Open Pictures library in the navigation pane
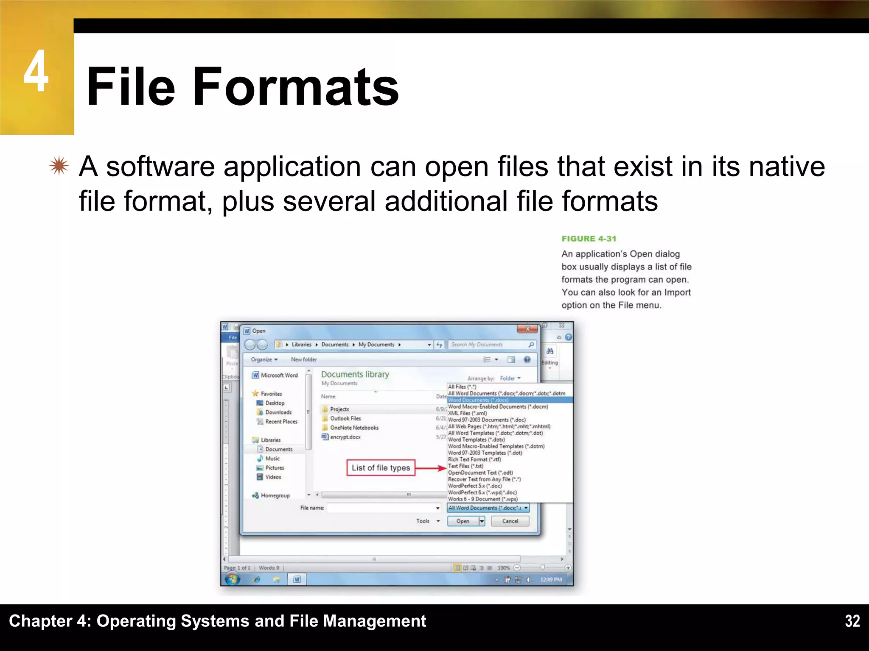The height and width of the screenshot is (651, 869). click(x=270, y=468)
